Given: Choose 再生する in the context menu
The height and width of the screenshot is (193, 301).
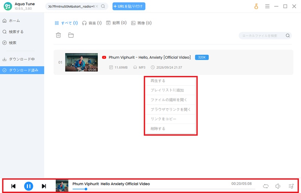Looking at the screenshot, I should [170, 81].
